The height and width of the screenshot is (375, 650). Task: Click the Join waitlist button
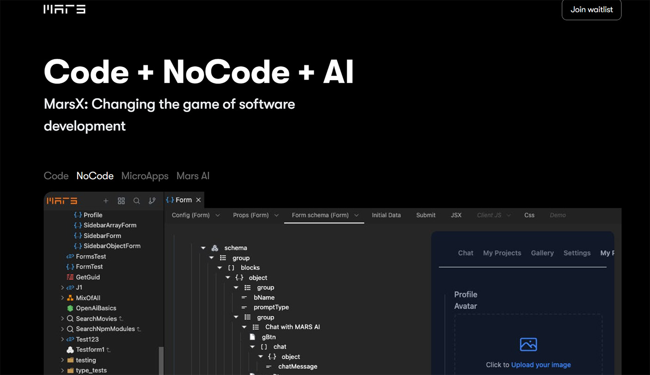[x=591, y=10]
